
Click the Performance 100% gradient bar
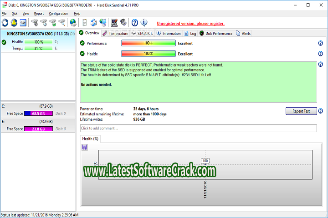click(x=149, y=43)
